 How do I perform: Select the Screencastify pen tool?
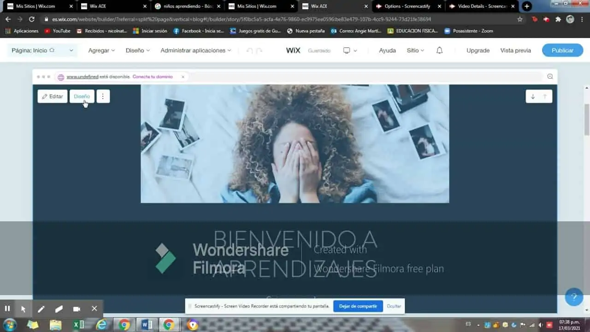coord(41,309)
